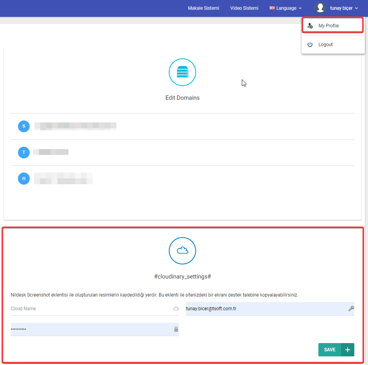This screenshot has width=368, height=365.
Task: Click the key icon in email field
Action: (351, 309)
